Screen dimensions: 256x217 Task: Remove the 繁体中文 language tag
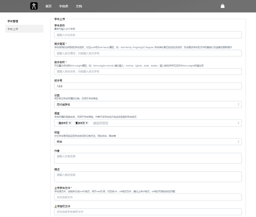pos(86,123)
